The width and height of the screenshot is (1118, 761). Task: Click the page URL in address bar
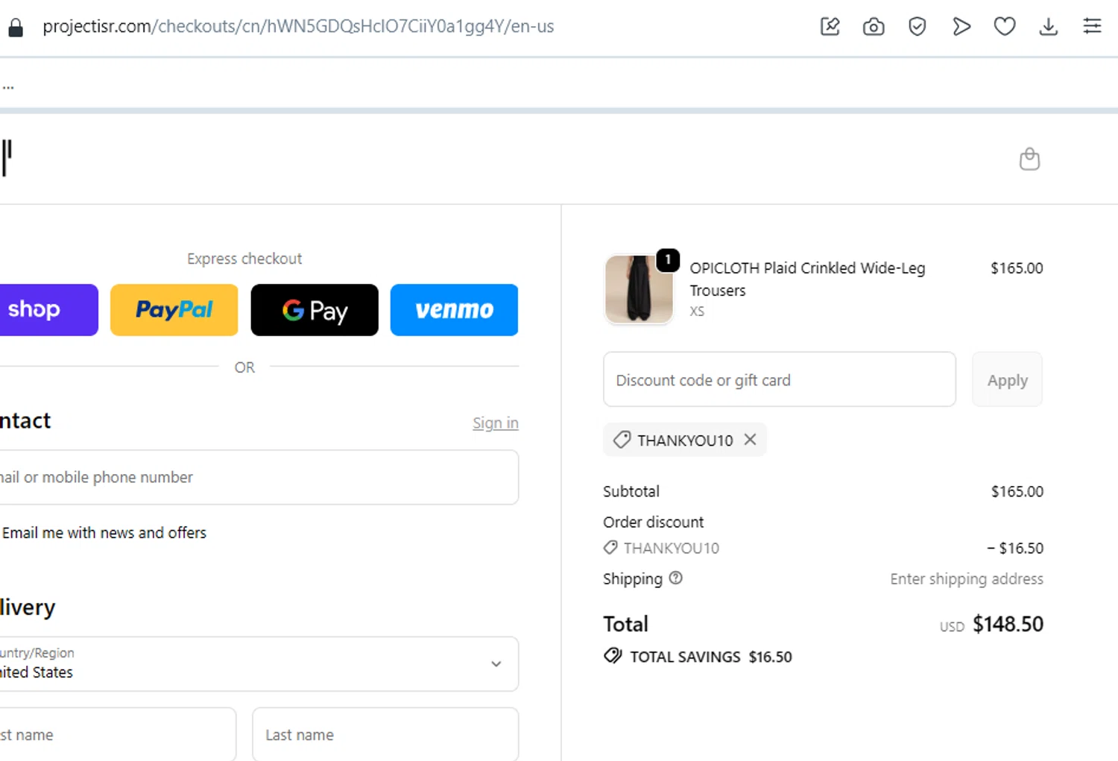298,27
